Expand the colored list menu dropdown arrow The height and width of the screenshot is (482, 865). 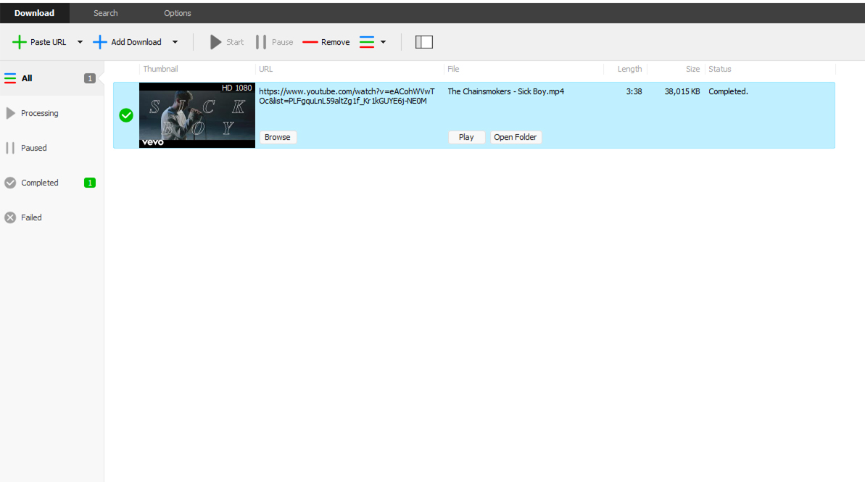point(384,42)
